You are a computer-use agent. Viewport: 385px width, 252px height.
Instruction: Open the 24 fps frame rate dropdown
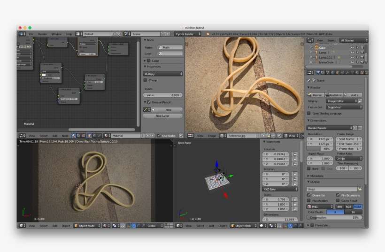tap(349, 159)
